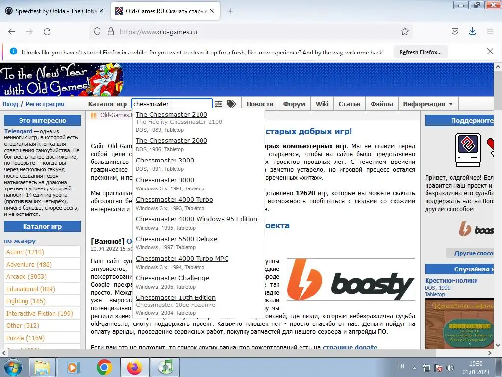This screenshot has width=502, height=377.
Task: Click the Telengard link
Action: click(18, 131)
